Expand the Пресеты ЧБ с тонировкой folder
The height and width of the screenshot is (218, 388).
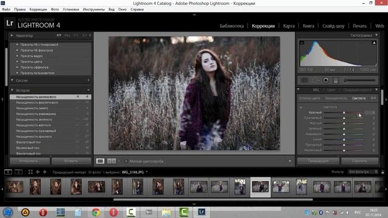pos(17,44)
